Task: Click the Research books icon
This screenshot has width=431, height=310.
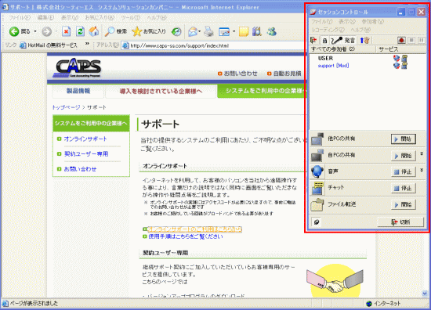Action: point(257,32)
